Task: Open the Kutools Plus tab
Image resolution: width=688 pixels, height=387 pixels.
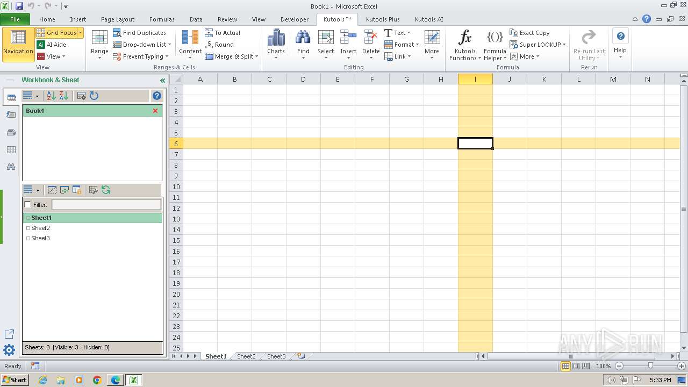Action: pyautogui.click(x=383, y=19)
